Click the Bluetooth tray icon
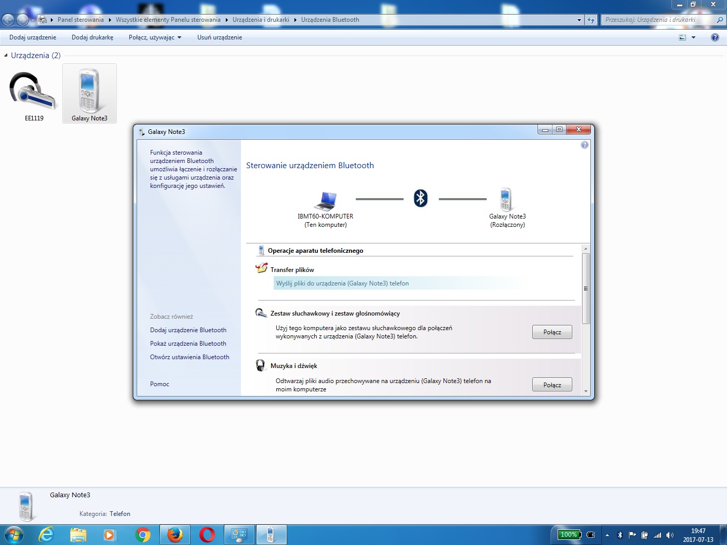Viewport: 727px width, 545px height. pyautogui.click(x=620, y=535)
